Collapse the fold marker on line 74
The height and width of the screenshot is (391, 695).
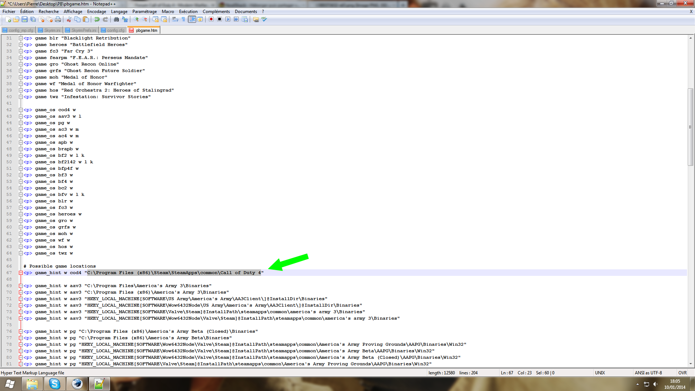tap(21, 318)
